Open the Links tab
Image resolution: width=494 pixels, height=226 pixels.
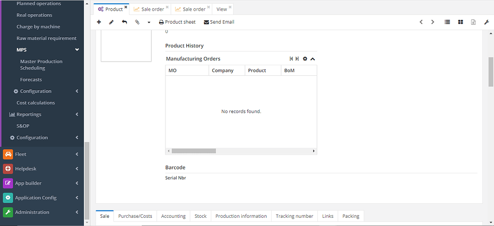click(328, 216)
